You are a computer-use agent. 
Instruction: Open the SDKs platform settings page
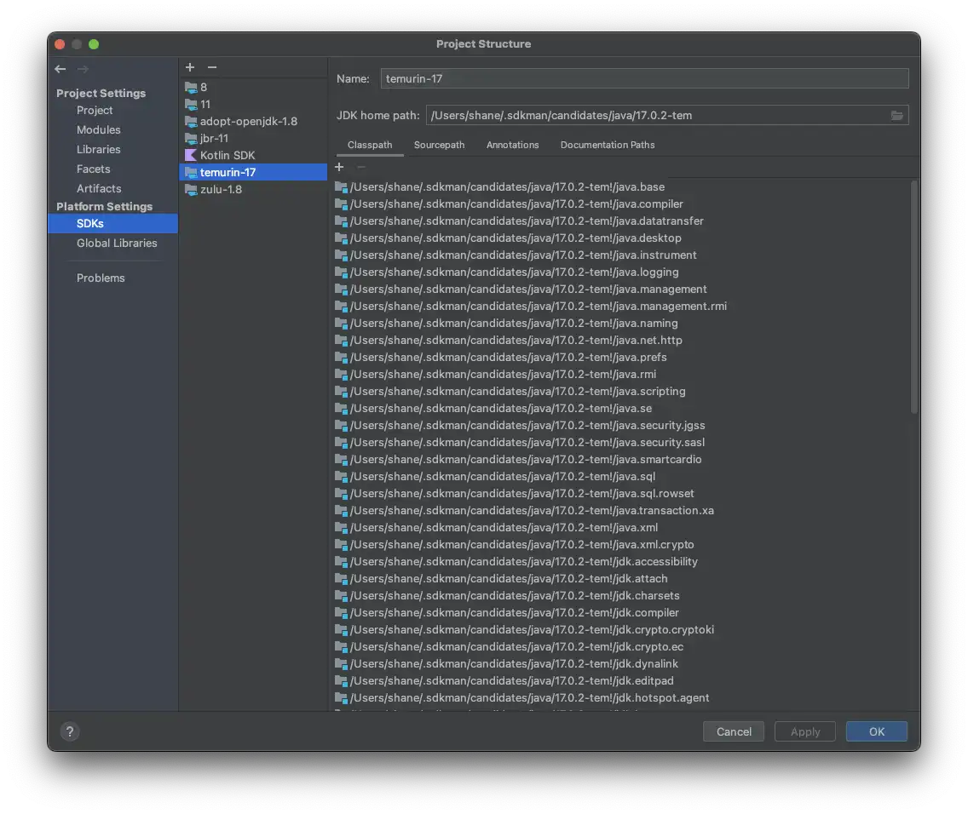(x=113, y=223)
